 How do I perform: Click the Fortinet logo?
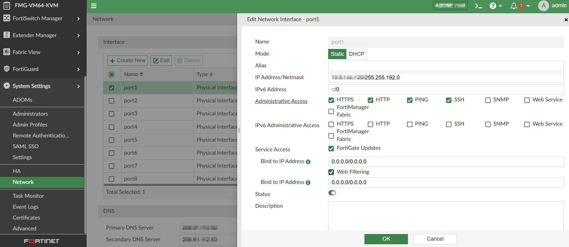[42, 241]
